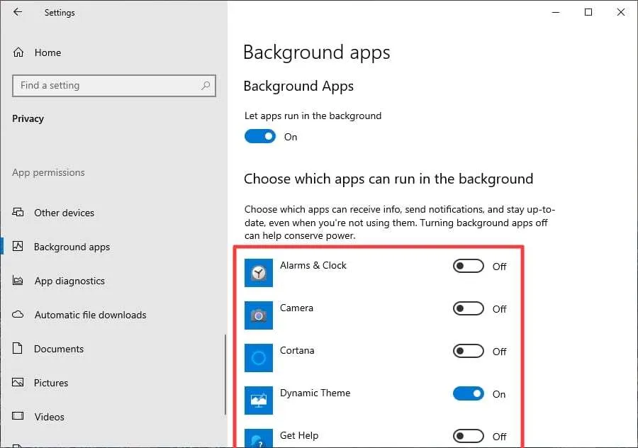This screenshot has height=448, width=638.
Task: Enable Alarms & Clock background toggle
Action: pos(469,266)
